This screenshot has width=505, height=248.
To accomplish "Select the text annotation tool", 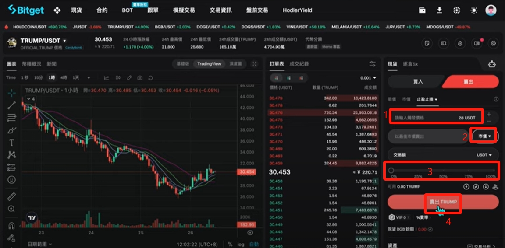I will [11, 142].
